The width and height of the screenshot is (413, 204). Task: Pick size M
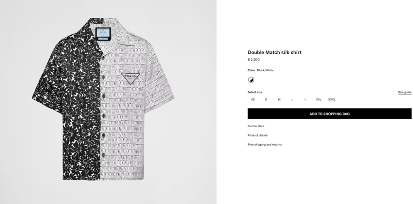279,100
